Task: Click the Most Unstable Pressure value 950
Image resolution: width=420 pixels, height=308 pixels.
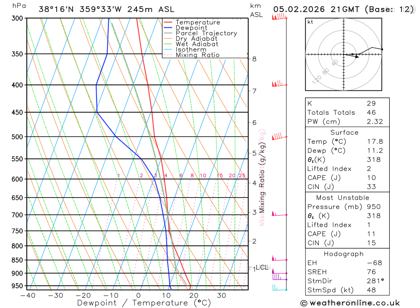Action: [x=374, y=207]
